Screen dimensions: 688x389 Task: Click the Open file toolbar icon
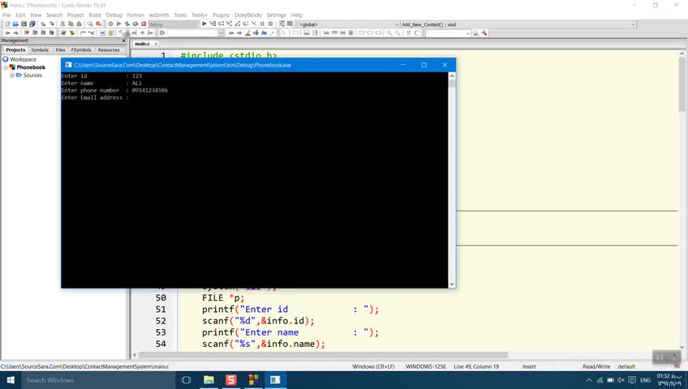click(15, 24)
